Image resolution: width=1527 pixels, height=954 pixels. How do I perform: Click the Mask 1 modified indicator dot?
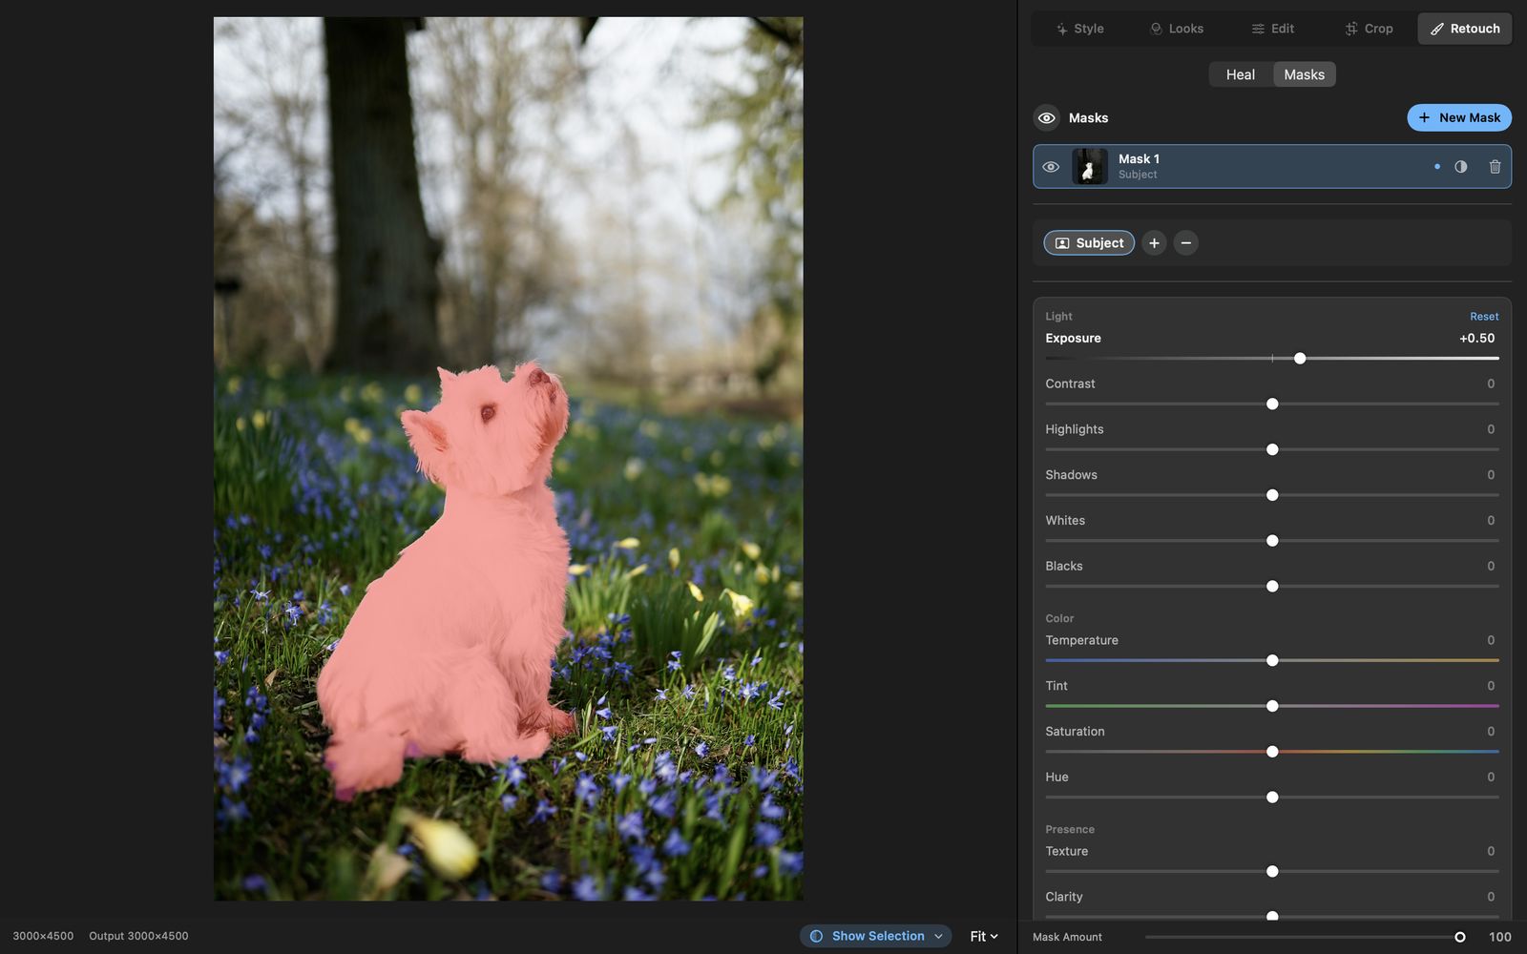click(x=1437, y=167)
